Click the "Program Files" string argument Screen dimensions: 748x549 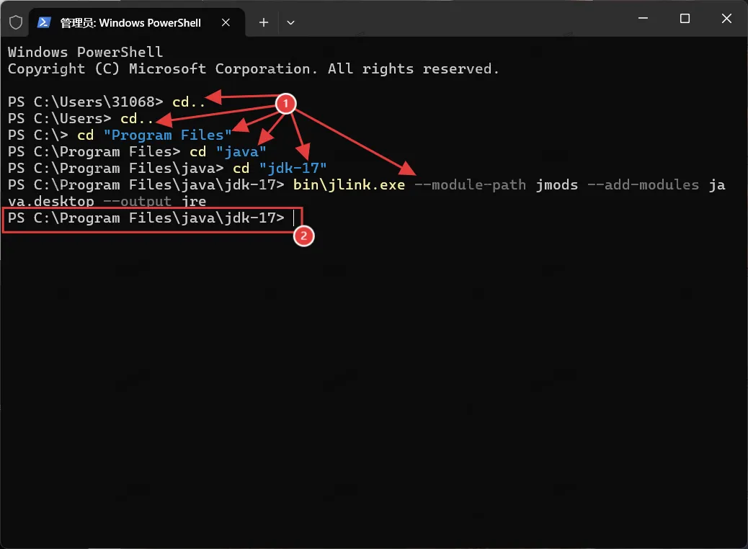[x=167, y=135]
